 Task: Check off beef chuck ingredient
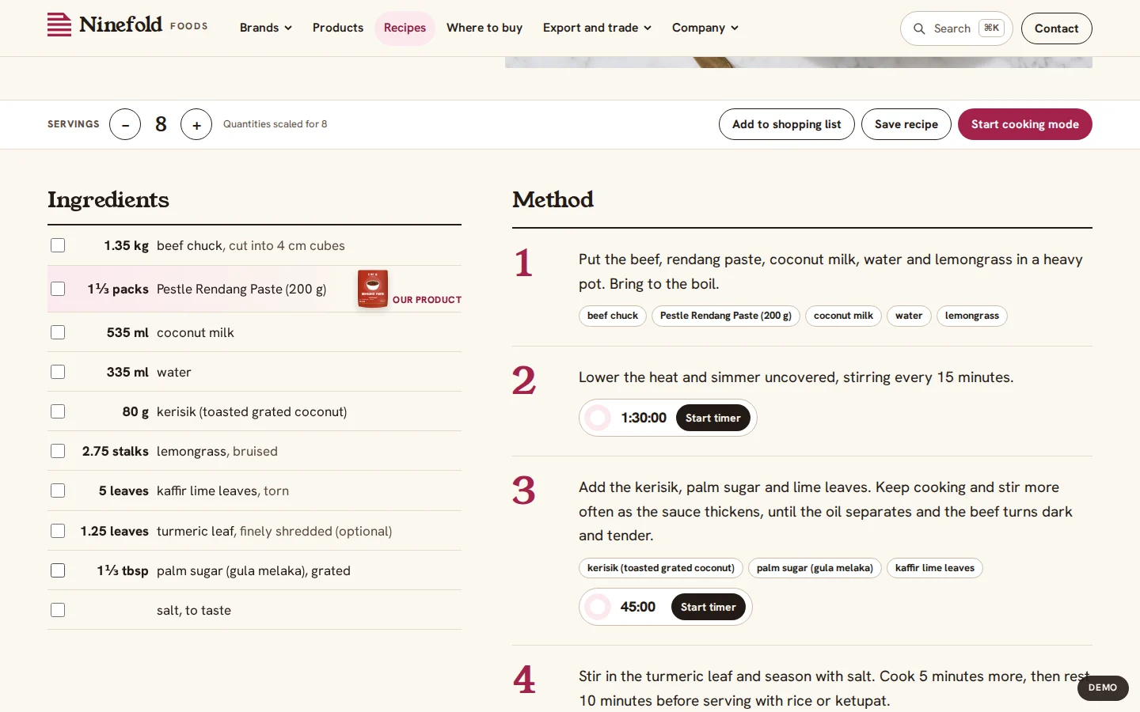(x=58, y=245)
